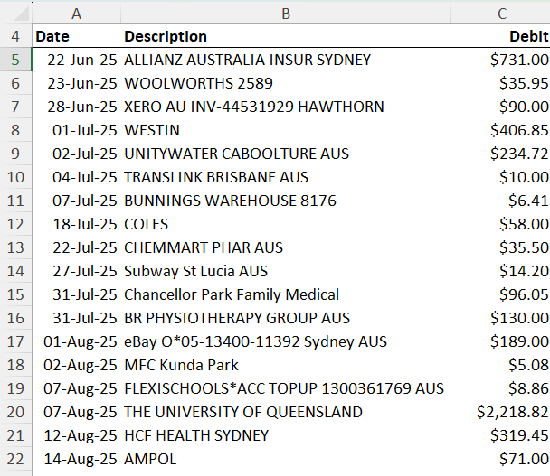
Task: Click the date 23-Jun-25
Action: tap(77, 83)
